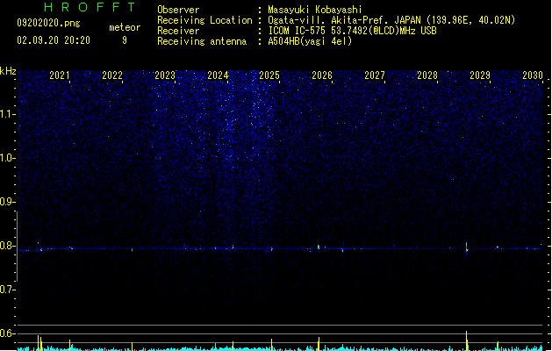Click the 2028 time marker
This screenshot has height=351, width=552.
pyautogui.click(x=427, y=75)
